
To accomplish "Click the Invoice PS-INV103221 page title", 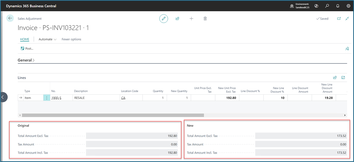I will point(53,28).
